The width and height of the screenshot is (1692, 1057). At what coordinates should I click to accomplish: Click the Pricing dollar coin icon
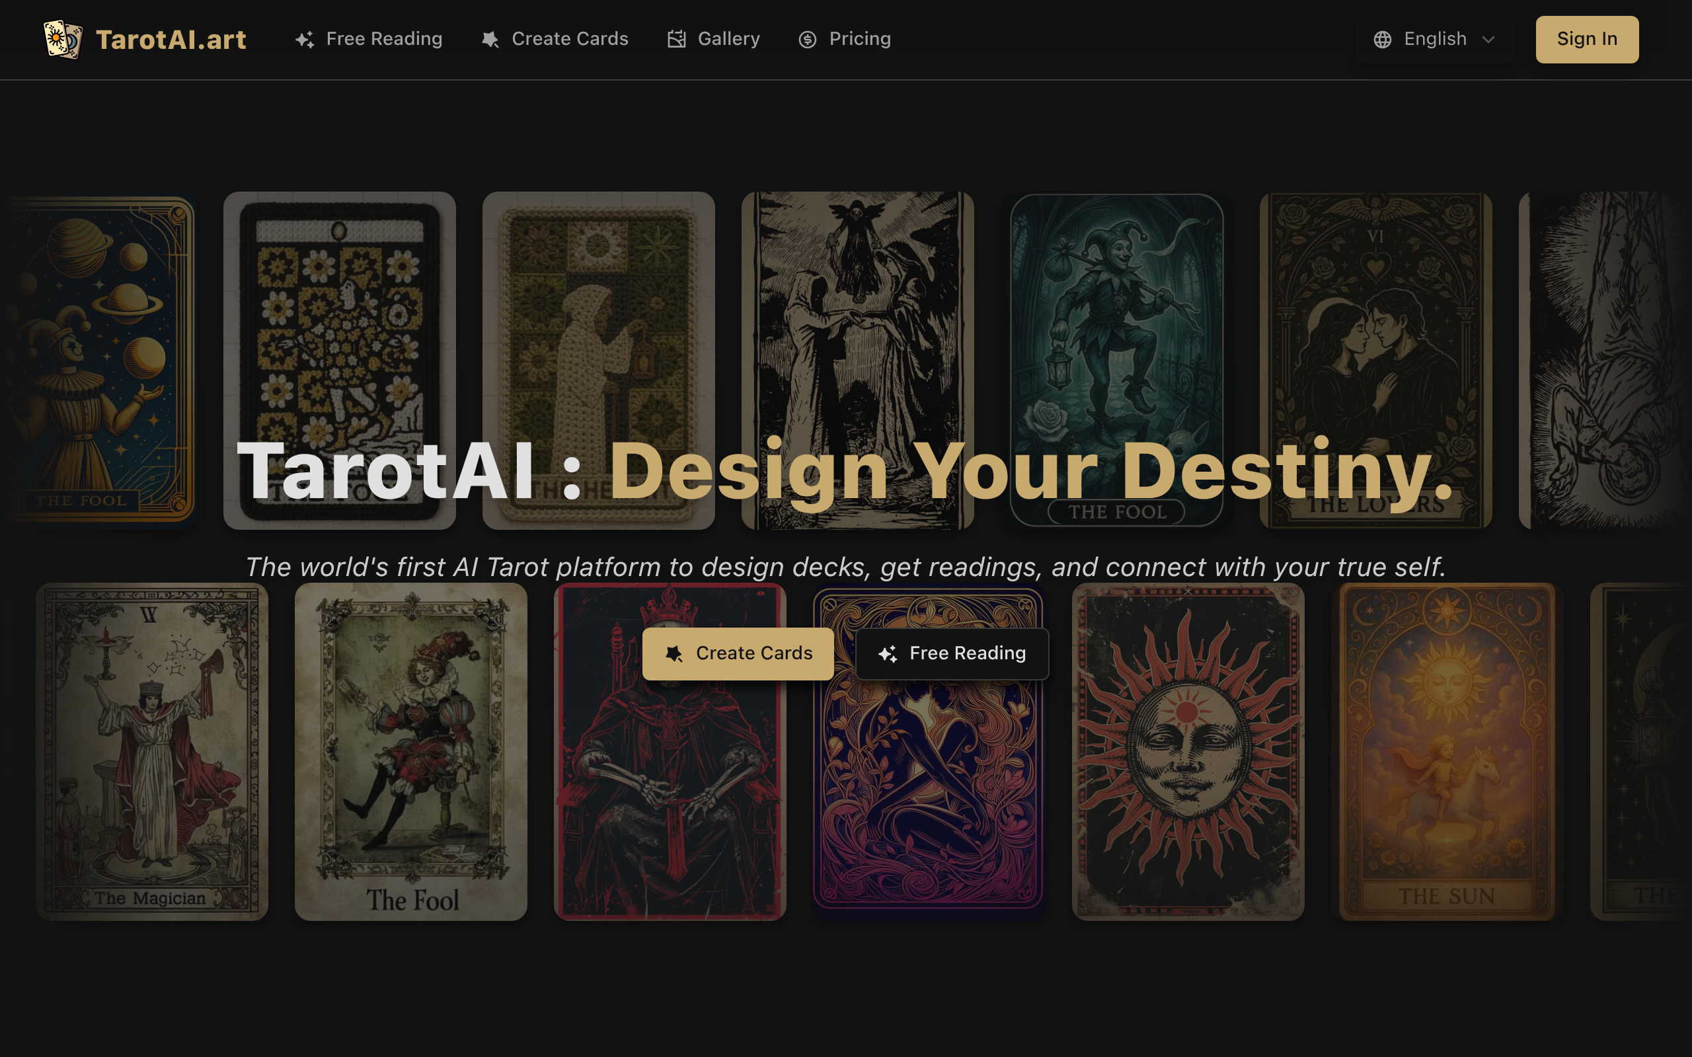(808, 40)
